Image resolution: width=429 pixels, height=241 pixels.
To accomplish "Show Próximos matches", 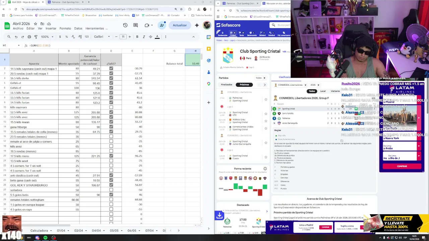I will [244, 85].
